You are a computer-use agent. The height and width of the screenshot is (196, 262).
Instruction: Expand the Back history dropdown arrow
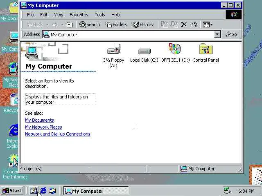(x=47, y=25)
